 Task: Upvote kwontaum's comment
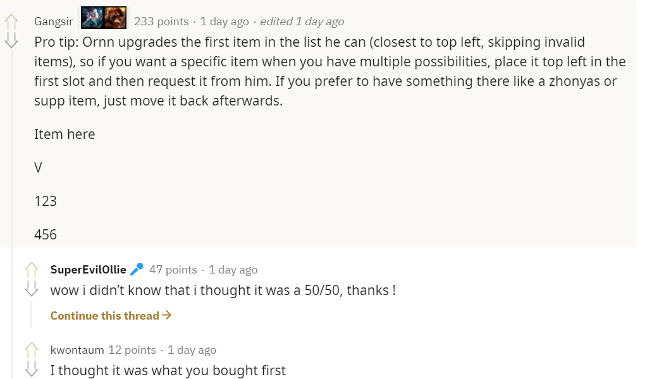pos(32,350)
